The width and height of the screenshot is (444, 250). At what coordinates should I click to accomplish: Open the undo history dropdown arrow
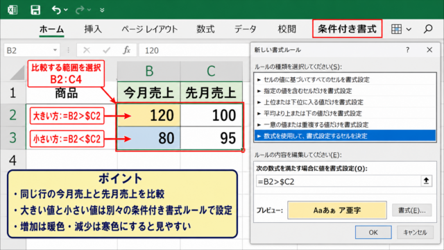coord(66,10)
